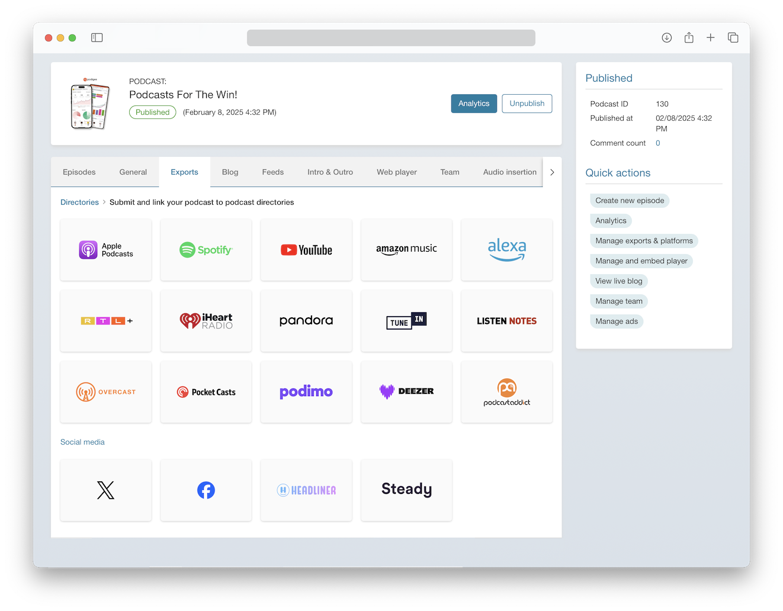
Task: Open the Steady card
Action: tap(406, 490)
